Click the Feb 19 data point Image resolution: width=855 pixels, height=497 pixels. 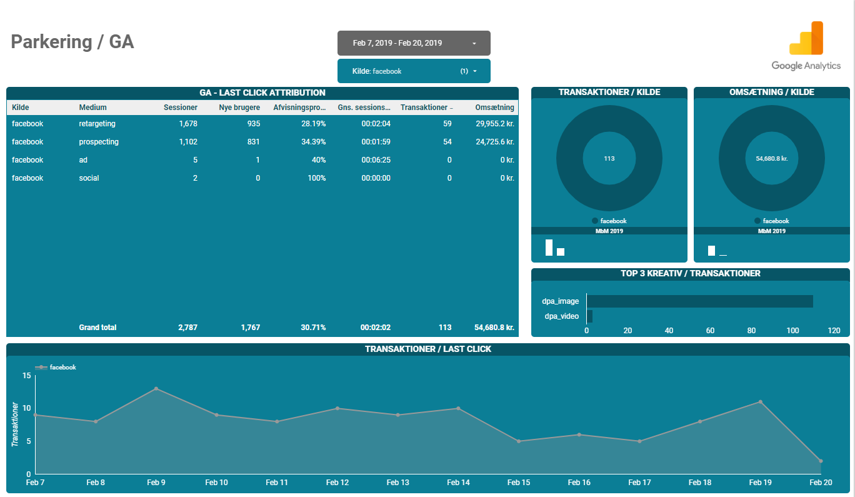pyautogui.click(x=761, y=402)
